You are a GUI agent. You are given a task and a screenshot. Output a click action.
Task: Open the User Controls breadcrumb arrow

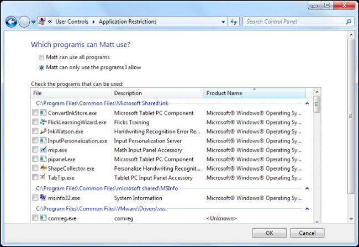point(93,22)
